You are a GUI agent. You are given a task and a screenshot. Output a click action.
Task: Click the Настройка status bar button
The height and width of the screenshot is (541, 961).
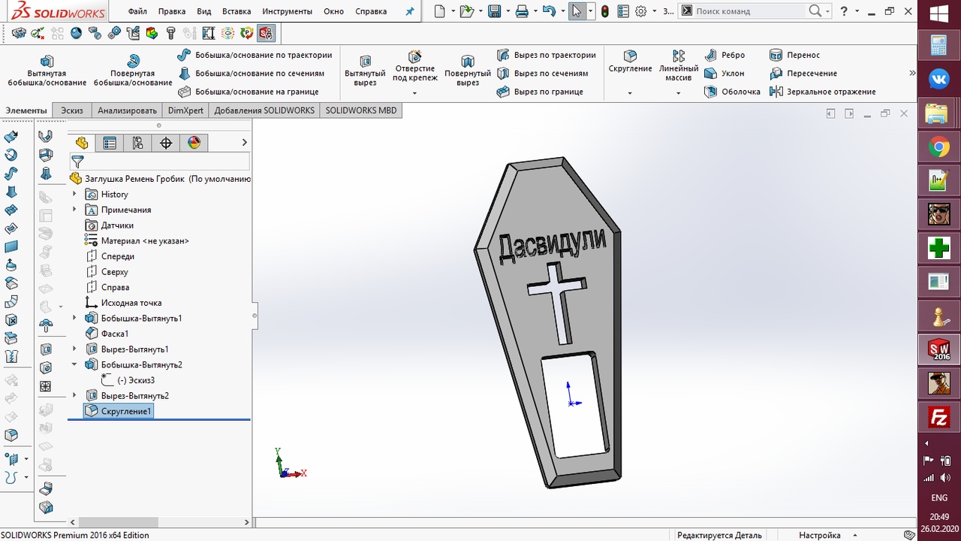[x=819, y=535]
